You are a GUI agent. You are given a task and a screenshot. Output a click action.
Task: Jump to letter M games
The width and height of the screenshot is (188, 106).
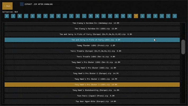pyautogui.click(x=91, y=16)
